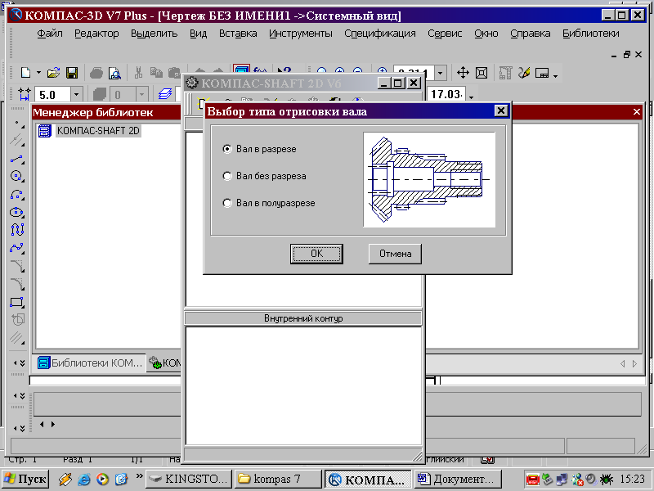Select the Fillet tool
Screen dimensions: 654x491
17,284
